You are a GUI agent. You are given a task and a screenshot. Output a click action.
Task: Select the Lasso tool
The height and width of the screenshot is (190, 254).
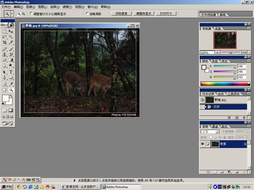4,37
